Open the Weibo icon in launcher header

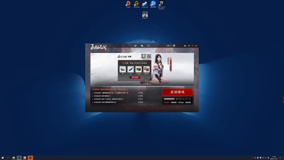(x=135, y=46)
